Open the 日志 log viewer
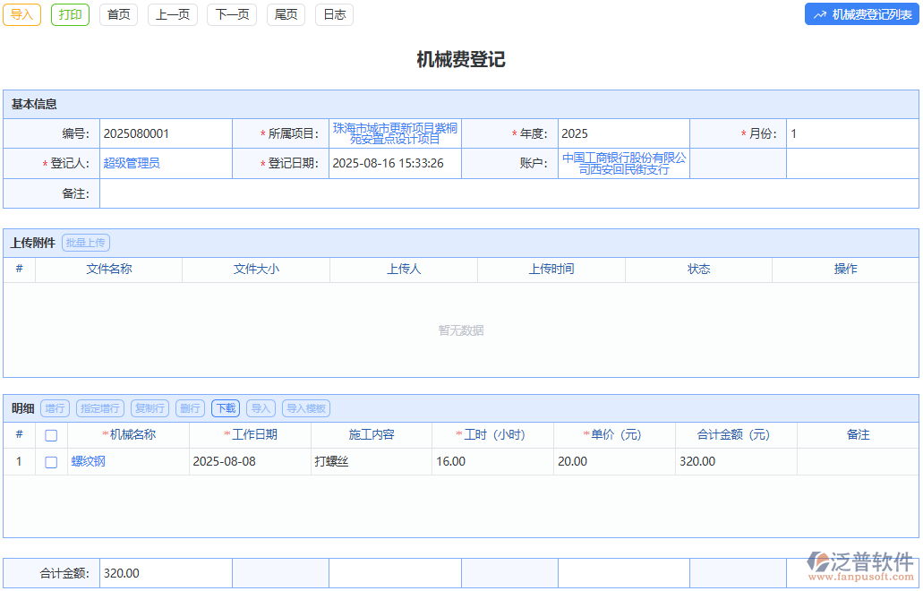The image size is (923, 591). [333, 14]
